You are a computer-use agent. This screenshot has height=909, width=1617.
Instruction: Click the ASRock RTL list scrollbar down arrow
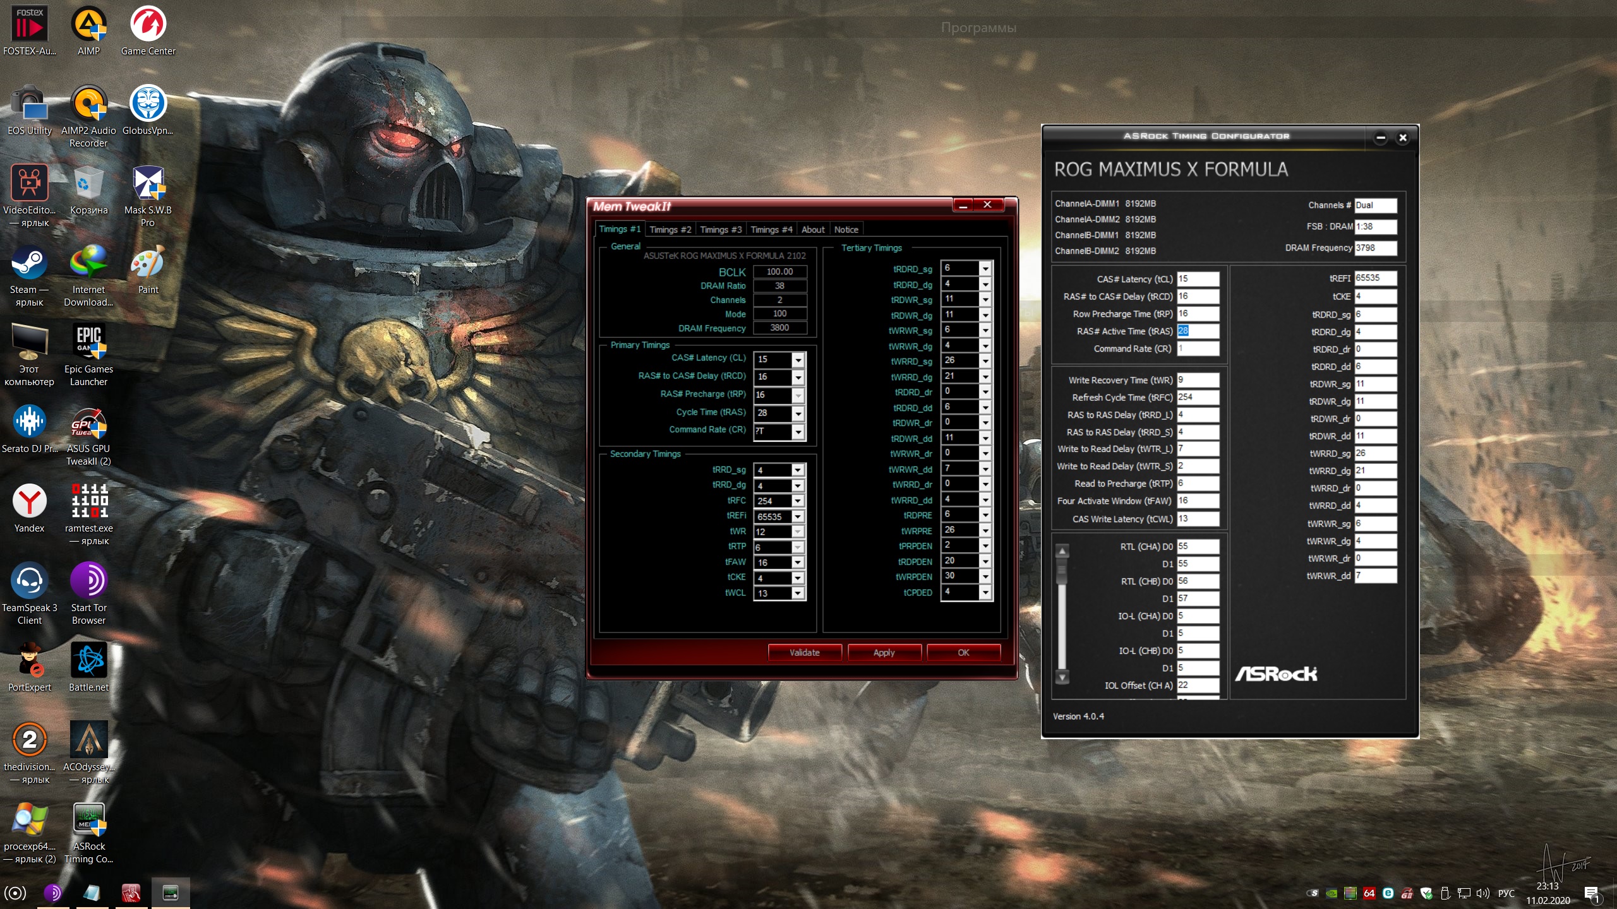click(1062, 677)
